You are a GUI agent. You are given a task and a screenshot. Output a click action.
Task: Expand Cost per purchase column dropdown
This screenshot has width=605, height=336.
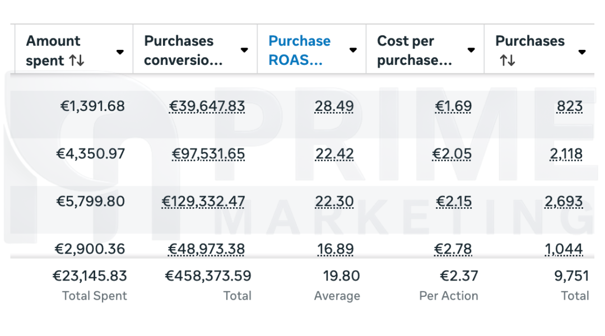click(x=471, y=50)
